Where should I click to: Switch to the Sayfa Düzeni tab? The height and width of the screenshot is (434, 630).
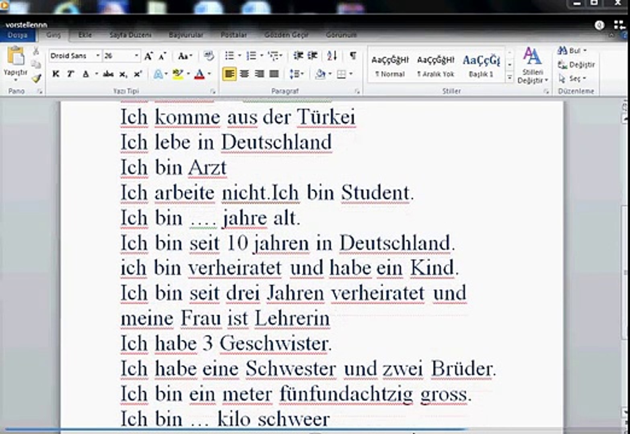130,35
